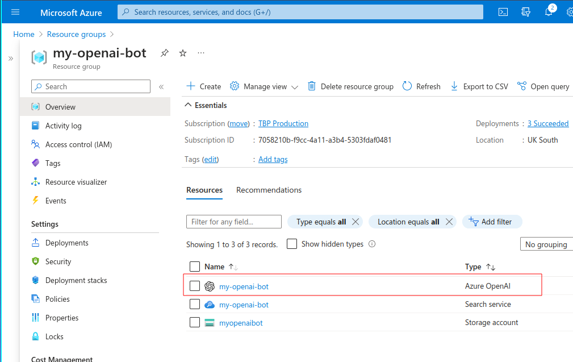Check the Azure OpenAI my-openai-bot row

click(195, 286)
